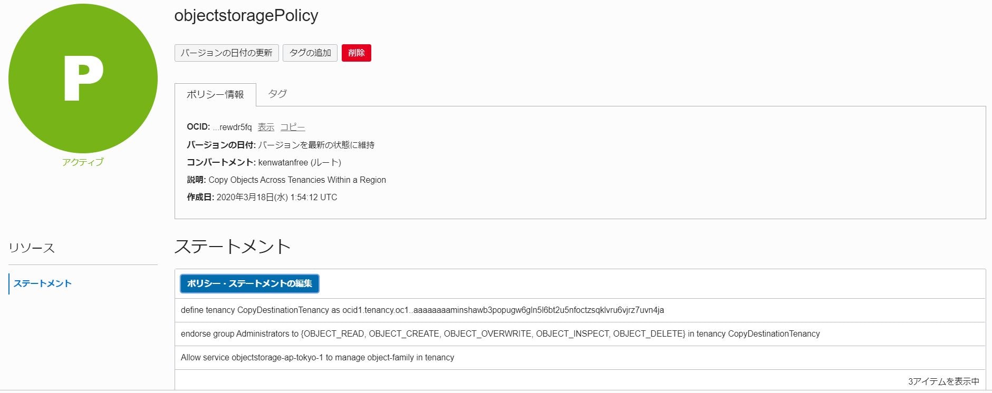Click the endorse group Administrators statement row
The image size is (992, 393).
[x=580, y=334]
